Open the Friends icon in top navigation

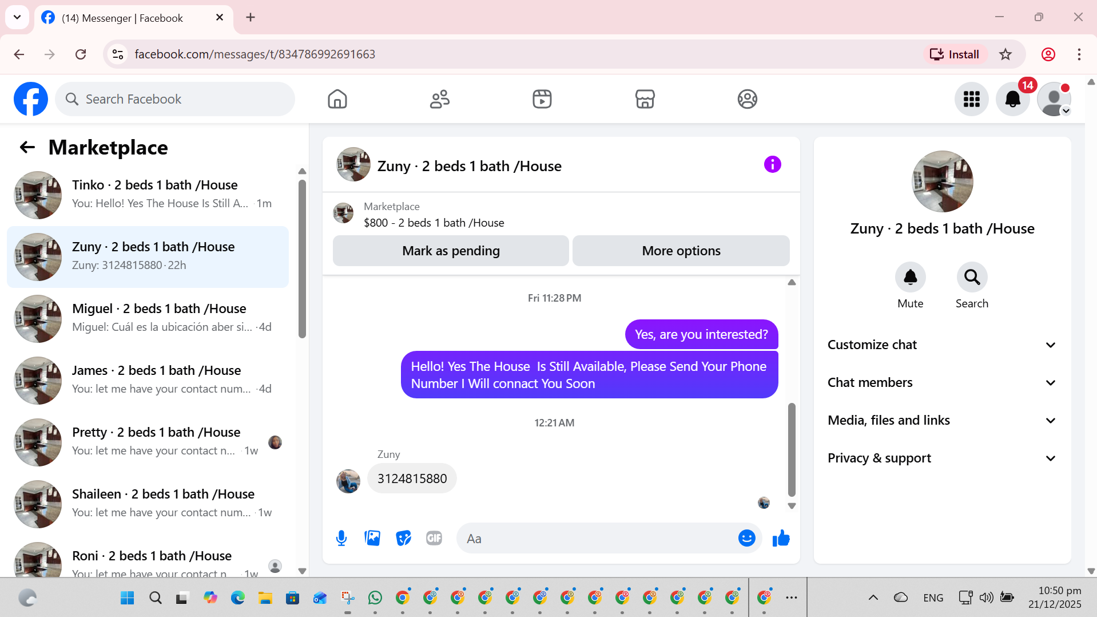coord(440,99)
